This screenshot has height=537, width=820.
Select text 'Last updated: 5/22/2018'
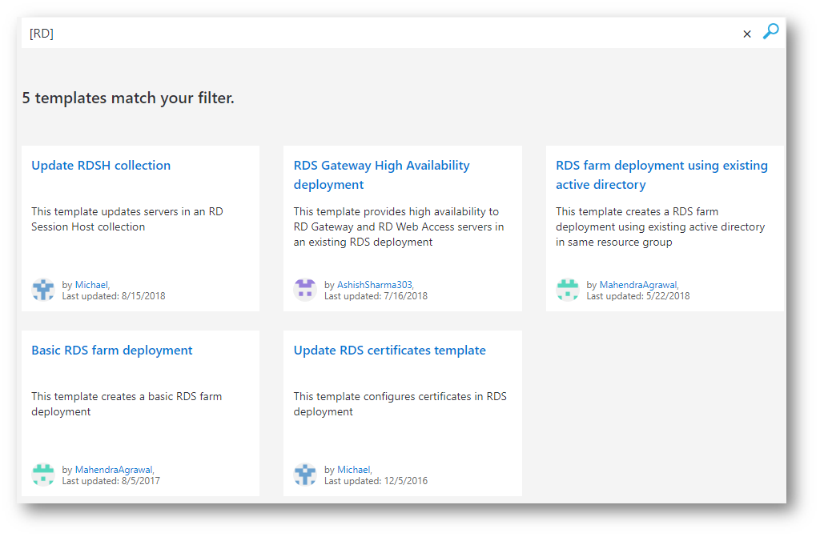[638, 296]
